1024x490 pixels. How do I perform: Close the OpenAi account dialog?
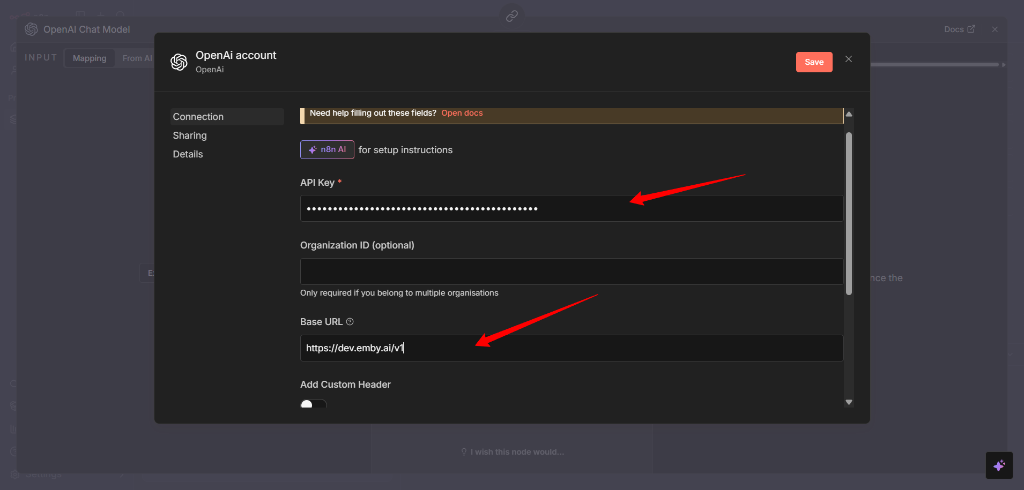coord(849,59)
